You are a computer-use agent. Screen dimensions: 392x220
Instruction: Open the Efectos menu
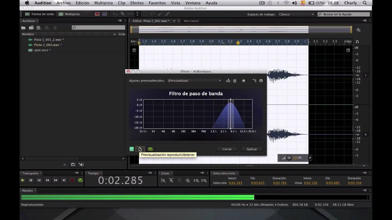click(137, 3)
